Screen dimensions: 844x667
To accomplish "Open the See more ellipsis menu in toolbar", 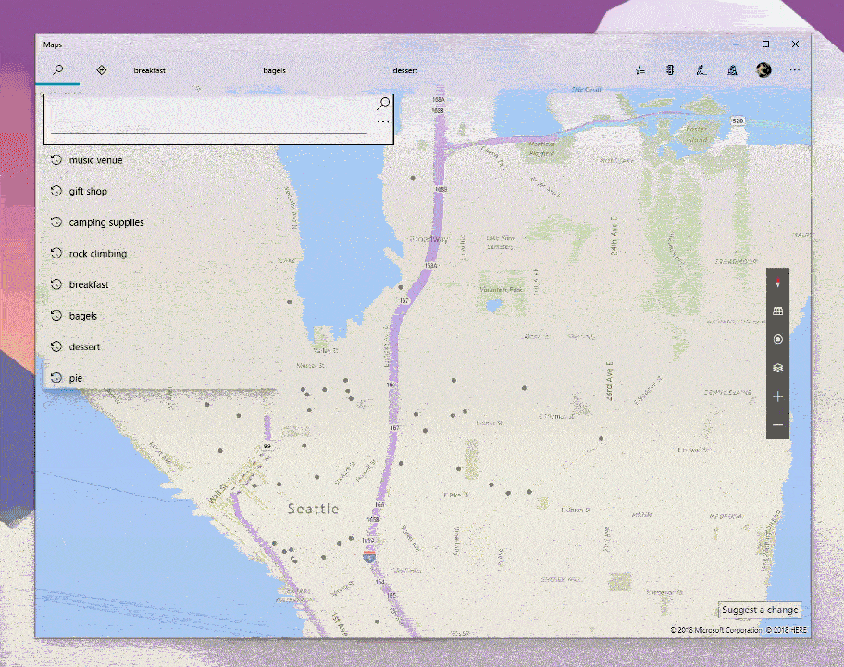I will tap(794, 70).
